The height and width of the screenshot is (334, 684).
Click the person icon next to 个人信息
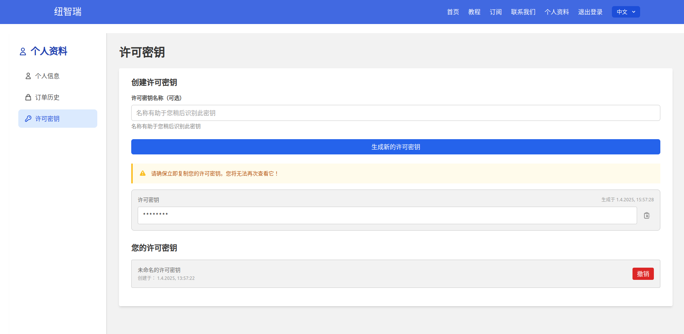coord(28,76)
